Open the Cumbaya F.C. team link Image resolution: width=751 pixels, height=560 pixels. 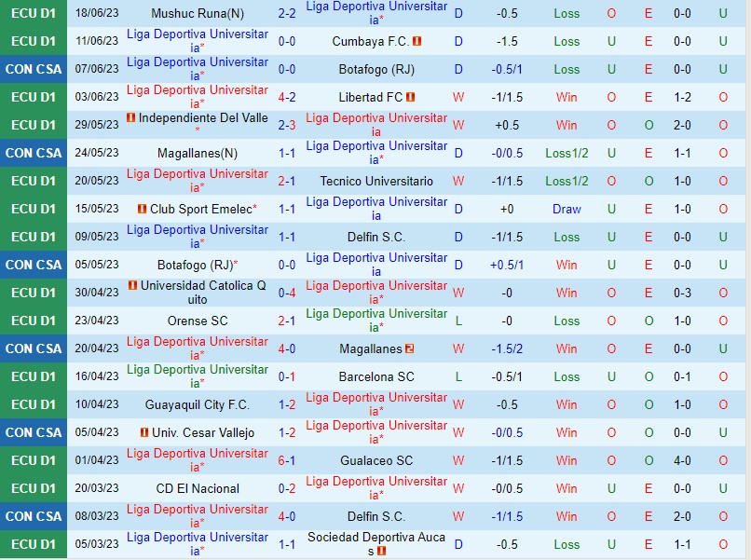point(370,41)
